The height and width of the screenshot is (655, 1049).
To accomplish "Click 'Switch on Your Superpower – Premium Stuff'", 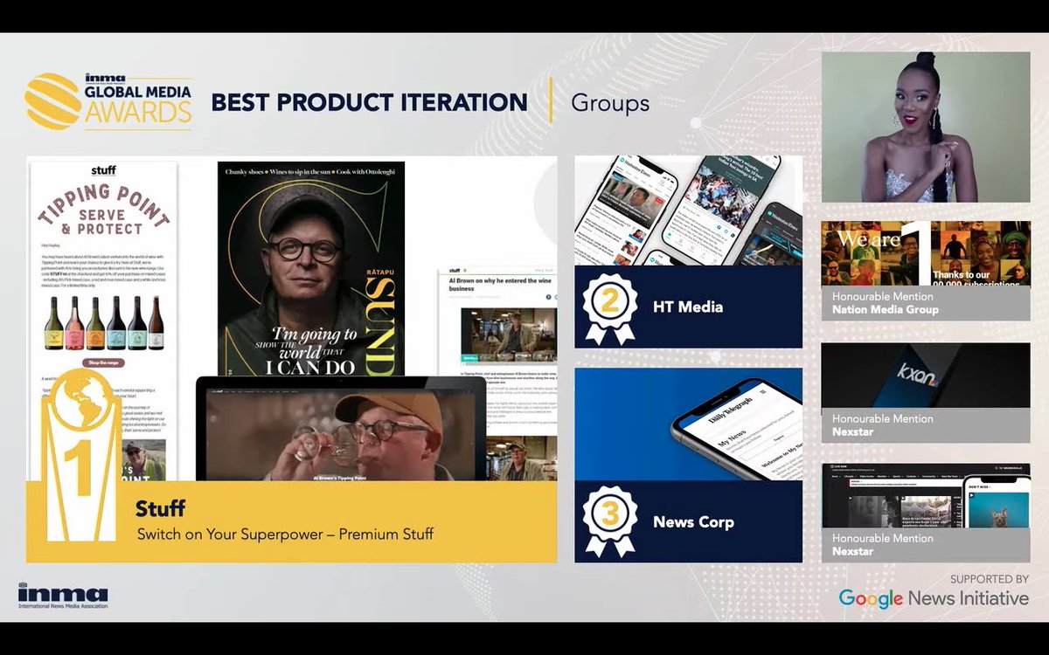I will tap(285, 534).
